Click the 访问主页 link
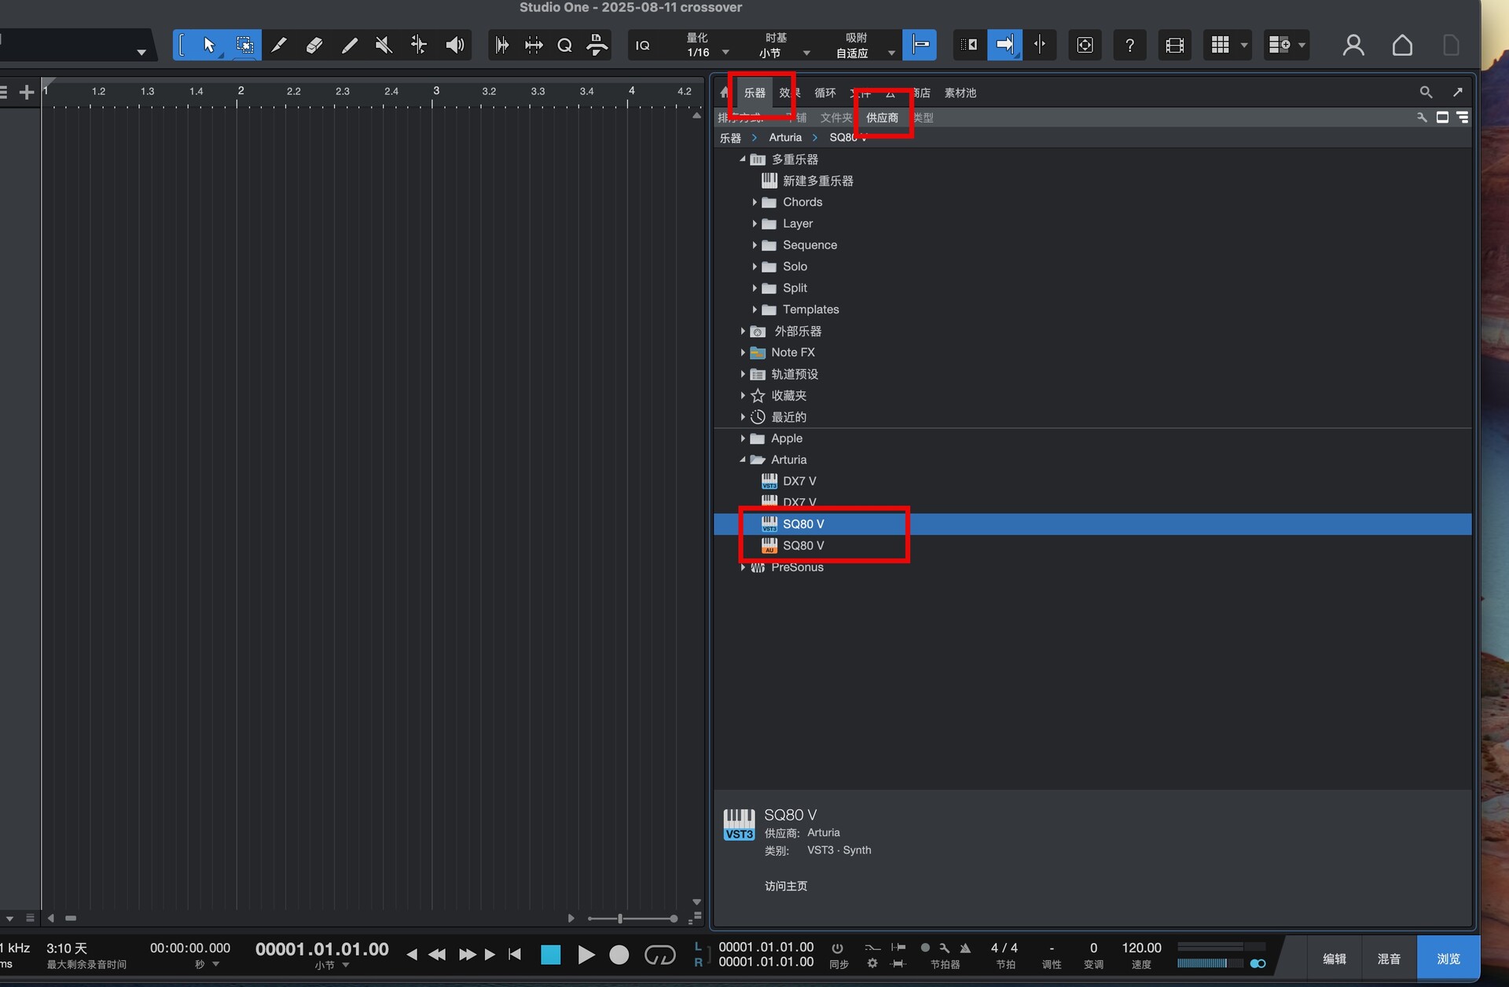 click(x=786, y=886)
